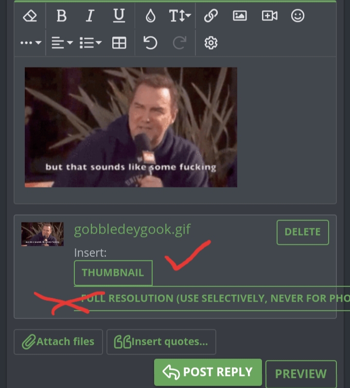Expand the font size dropdown

pos(180,16)
